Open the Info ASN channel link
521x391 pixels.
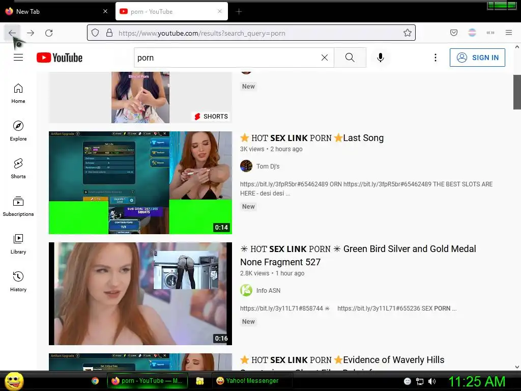[268, 291]
